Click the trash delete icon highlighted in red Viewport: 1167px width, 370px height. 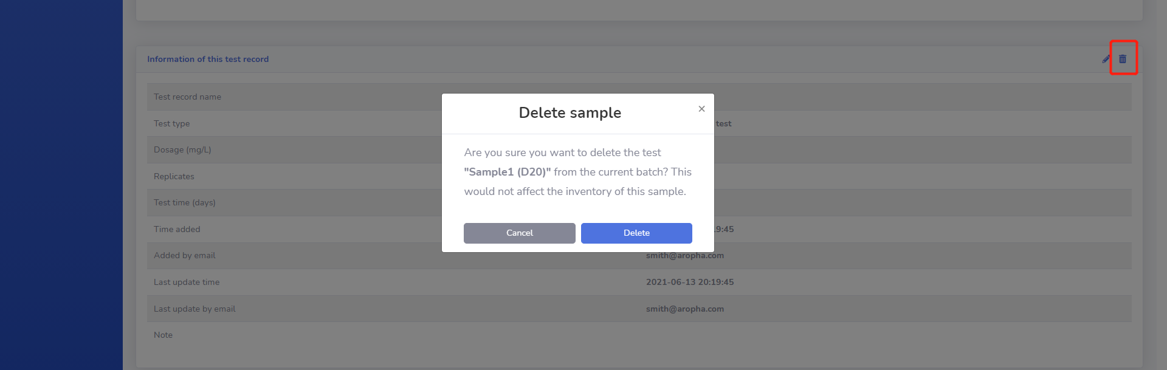point(1123,59)
